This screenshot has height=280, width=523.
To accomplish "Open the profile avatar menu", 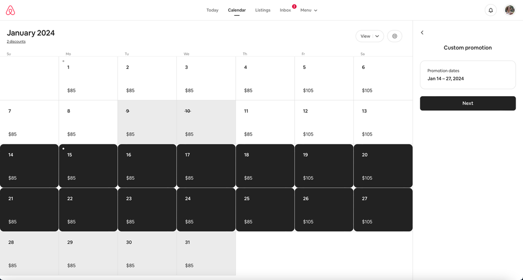I will pyautogui.click(x=509, y=10).
